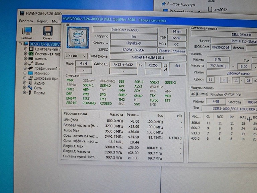
Task: Click the Отчет save report icon
Action: (x=48, y=33)
